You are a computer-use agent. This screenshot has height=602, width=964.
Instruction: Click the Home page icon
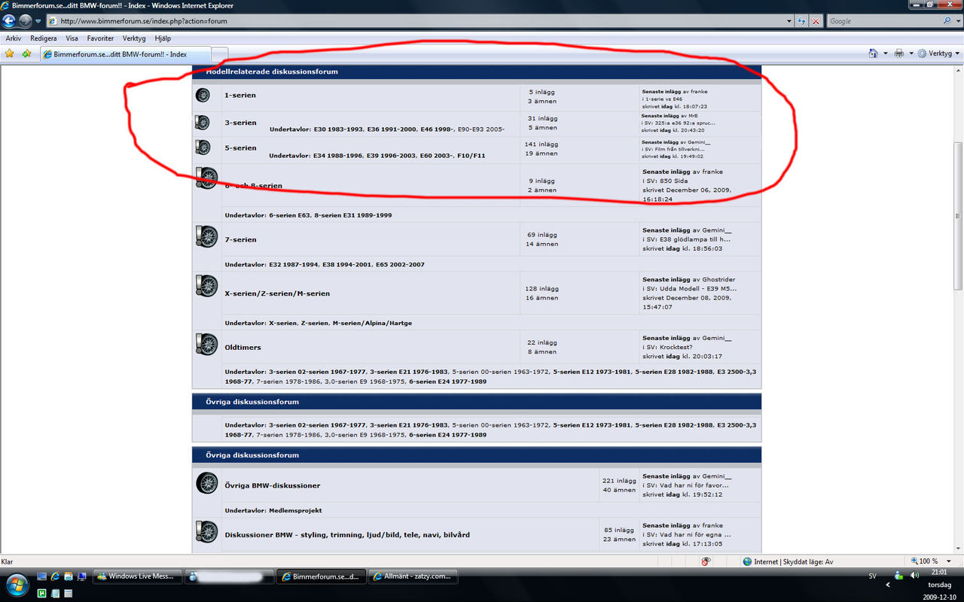(x=873, y=53)
